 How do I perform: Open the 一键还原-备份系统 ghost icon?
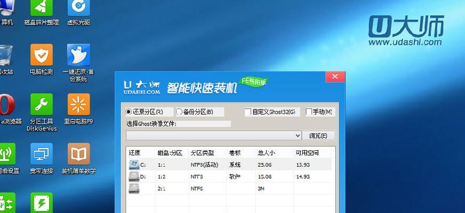(x=78, y=55)
